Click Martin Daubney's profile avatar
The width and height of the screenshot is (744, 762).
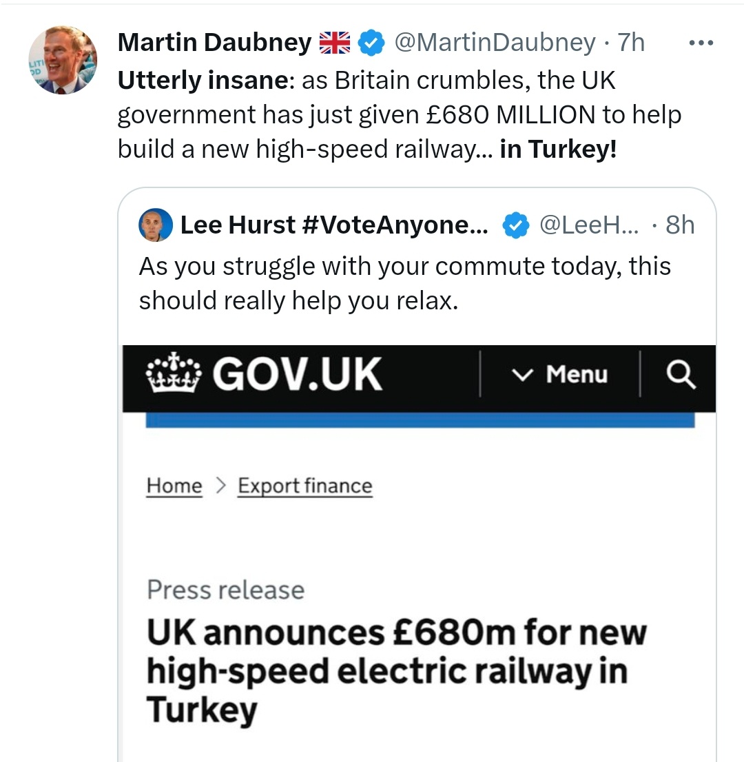click(62, 61)
